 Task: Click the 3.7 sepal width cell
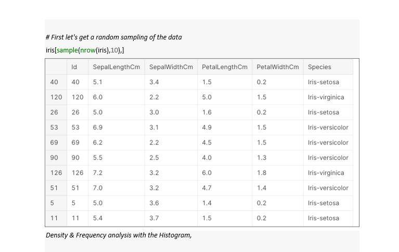[x=171, y=218]
